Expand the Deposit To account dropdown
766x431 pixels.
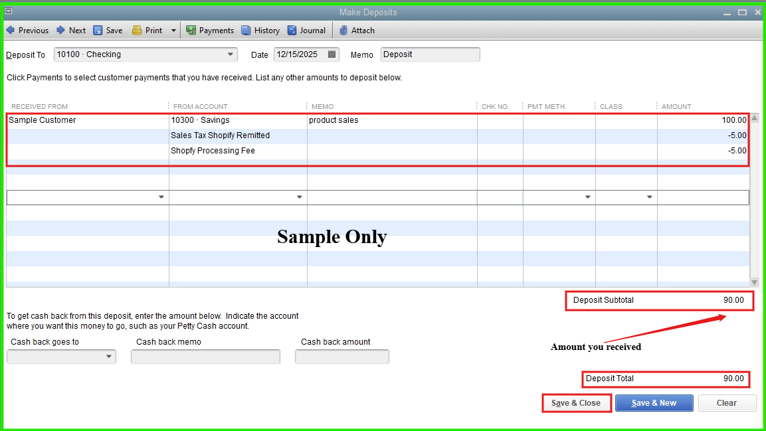[231, 54]
